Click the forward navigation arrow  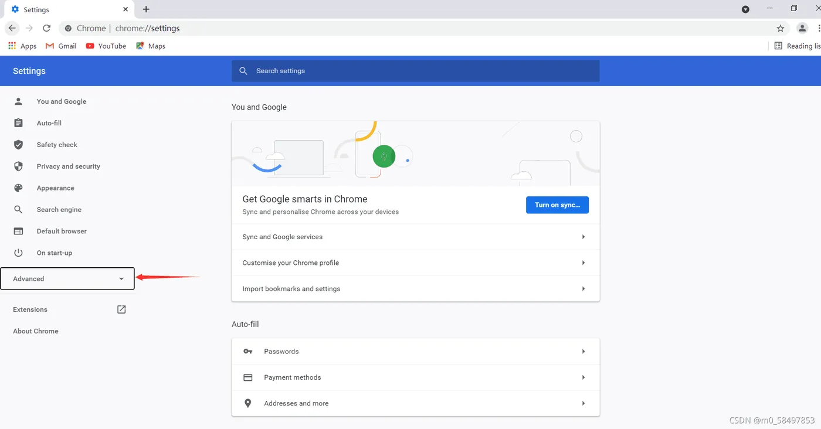pos(29,28)
